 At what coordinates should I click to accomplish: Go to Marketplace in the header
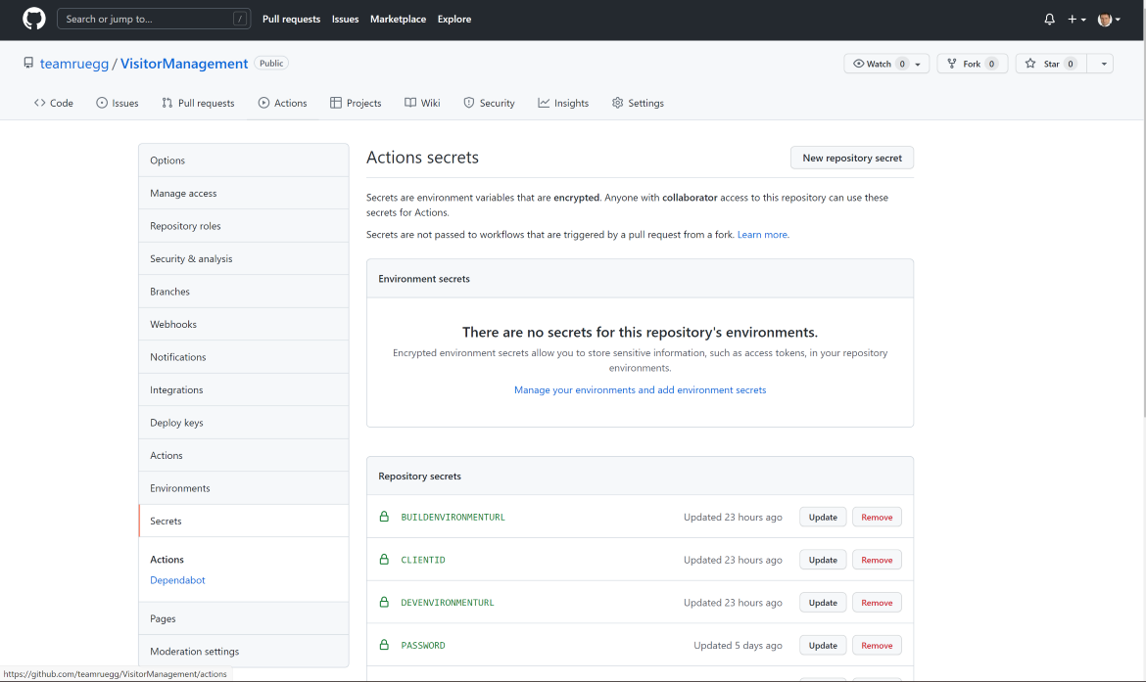(x=398, y=19)
